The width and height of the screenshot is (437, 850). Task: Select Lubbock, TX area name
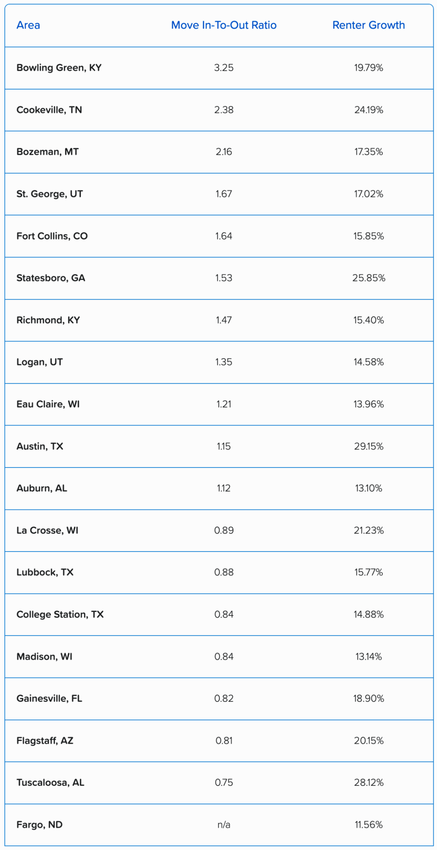coord(45,572)
